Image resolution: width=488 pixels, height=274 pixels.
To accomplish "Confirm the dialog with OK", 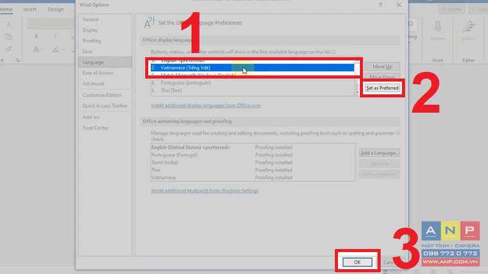I will 357,262.
